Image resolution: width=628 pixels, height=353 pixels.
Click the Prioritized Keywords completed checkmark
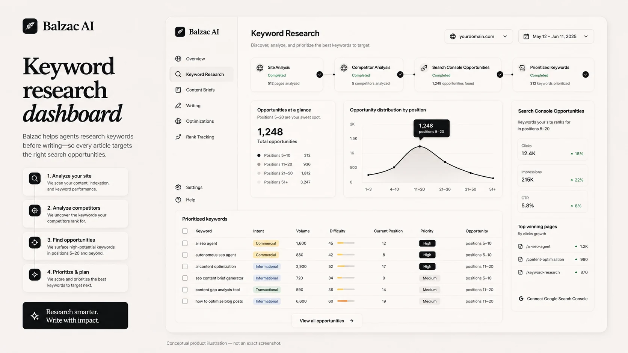pyautogui.click(x=586, y=75)
